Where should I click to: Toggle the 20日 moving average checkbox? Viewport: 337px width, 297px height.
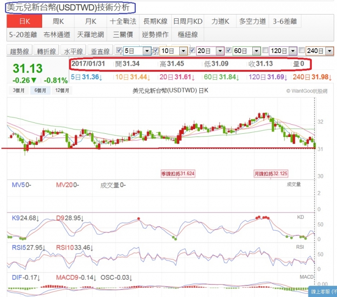(x=192, y=50)
